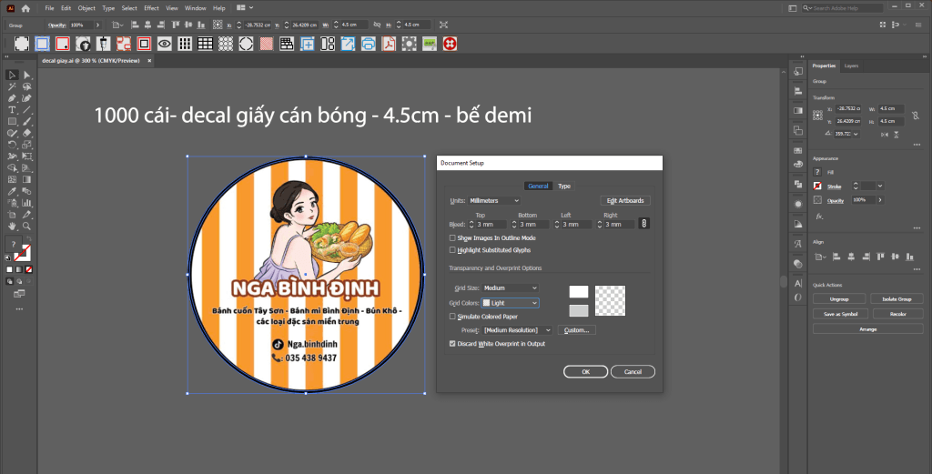Image resolution: width=932 pixels, height=474 pixels.
Task: Expand the Stroke weight dropdown in Properties
Action: pyautogui.click(x=880, y=186)
